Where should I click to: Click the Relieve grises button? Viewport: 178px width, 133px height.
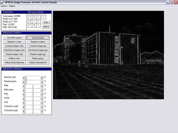(38, 58)
